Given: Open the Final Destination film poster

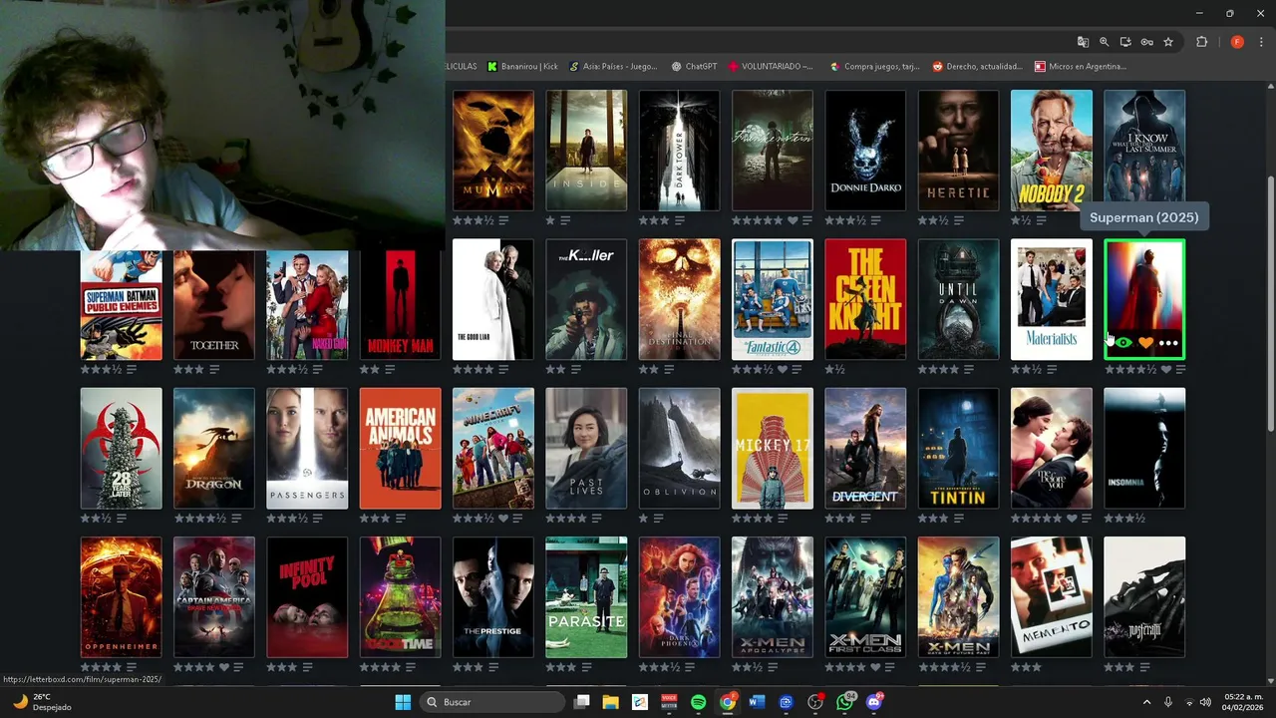Looking at the screenshot, I should 679,299.
